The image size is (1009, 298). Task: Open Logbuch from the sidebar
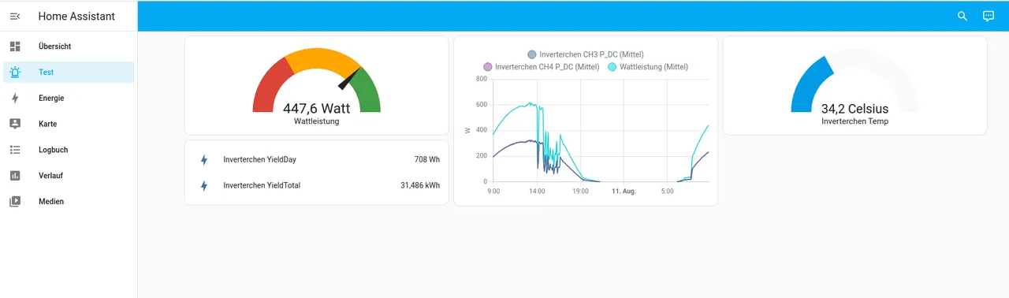(69, 150)
